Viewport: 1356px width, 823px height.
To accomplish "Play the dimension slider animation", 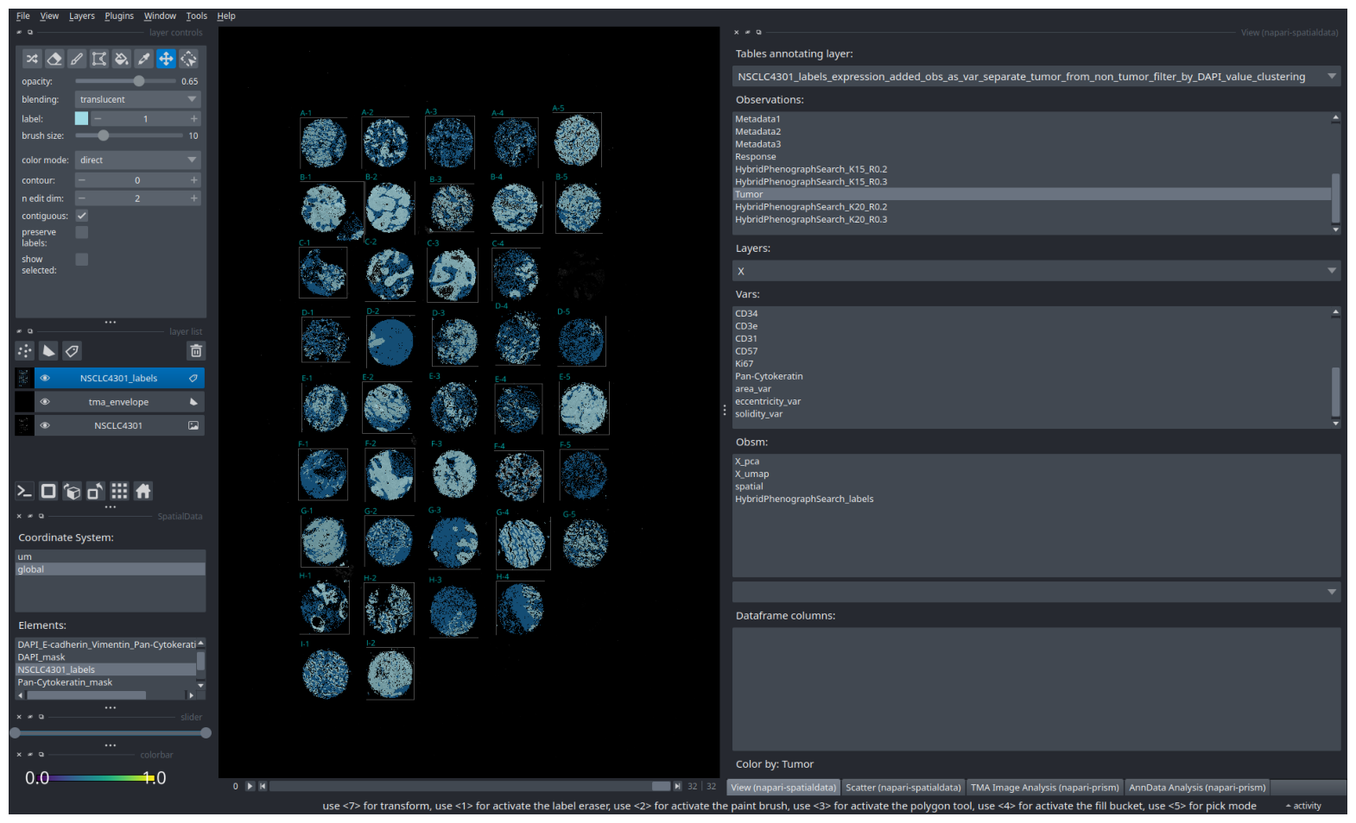I will click(250, 786).
